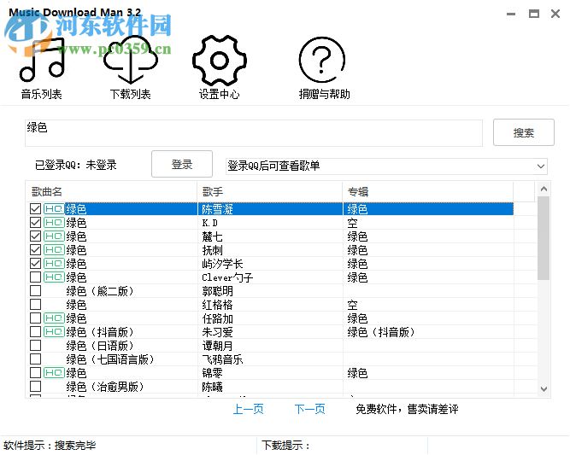Switch to the 设置中心 tab label
Screen dimensions: 570x455
click(x=220, y=95)
